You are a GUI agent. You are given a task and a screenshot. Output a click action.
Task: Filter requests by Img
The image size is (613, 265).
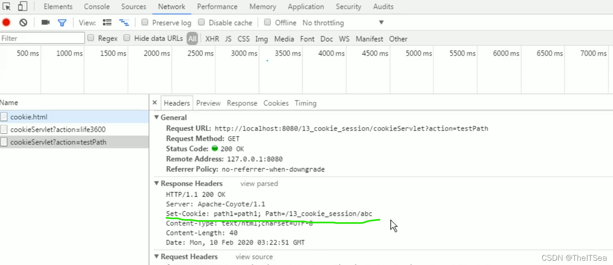point(261,39)
